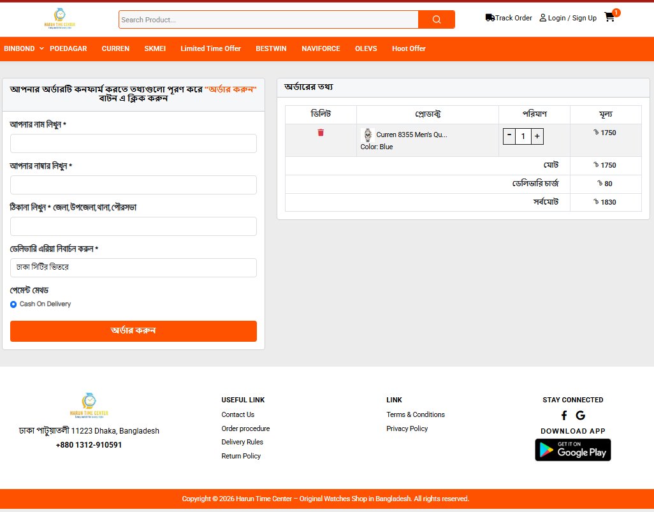654x512 pixels.
Task: Open CURREN category menu
Action: coord(115,48)
